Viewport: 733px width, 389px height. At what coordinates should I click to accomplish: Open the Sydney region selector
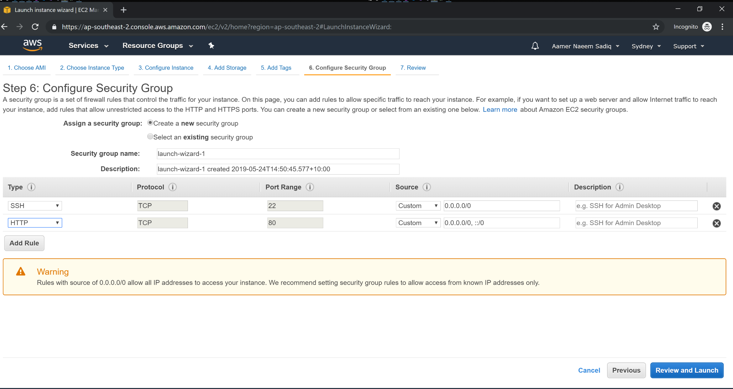point(646,46)
